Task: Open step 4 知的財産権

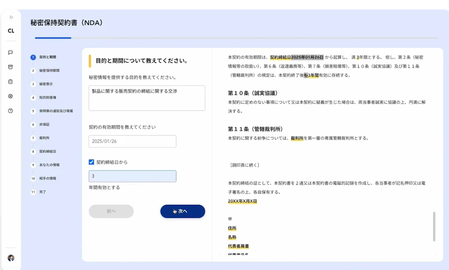Action: coord(48,97)
